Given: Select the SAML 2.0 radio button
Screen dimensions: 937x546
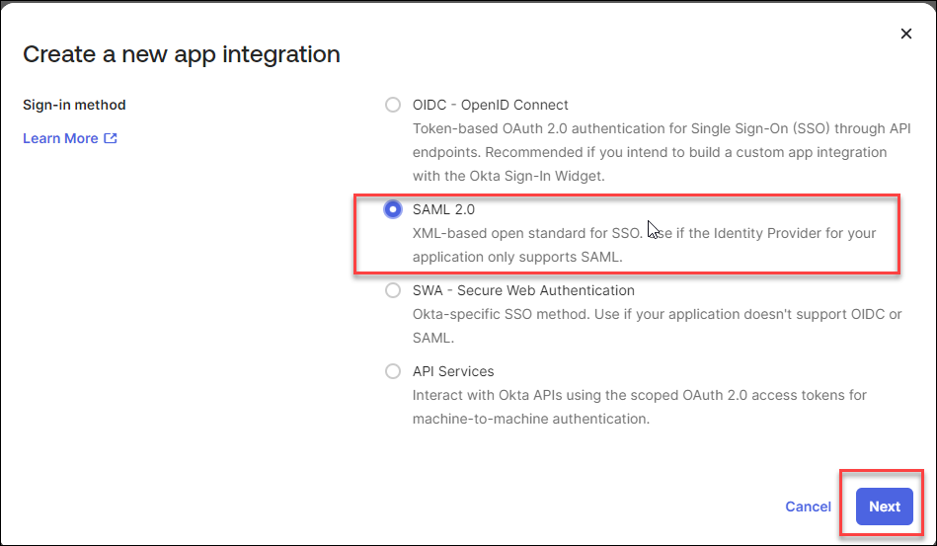Looking at the screenshot, I should tap(393, 209).
